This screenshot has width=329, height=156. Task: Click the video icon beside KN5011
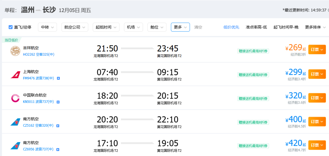[58, 102]
